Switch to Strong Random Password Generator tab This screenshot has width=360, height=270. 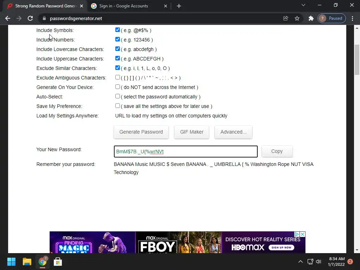(45, 6)
